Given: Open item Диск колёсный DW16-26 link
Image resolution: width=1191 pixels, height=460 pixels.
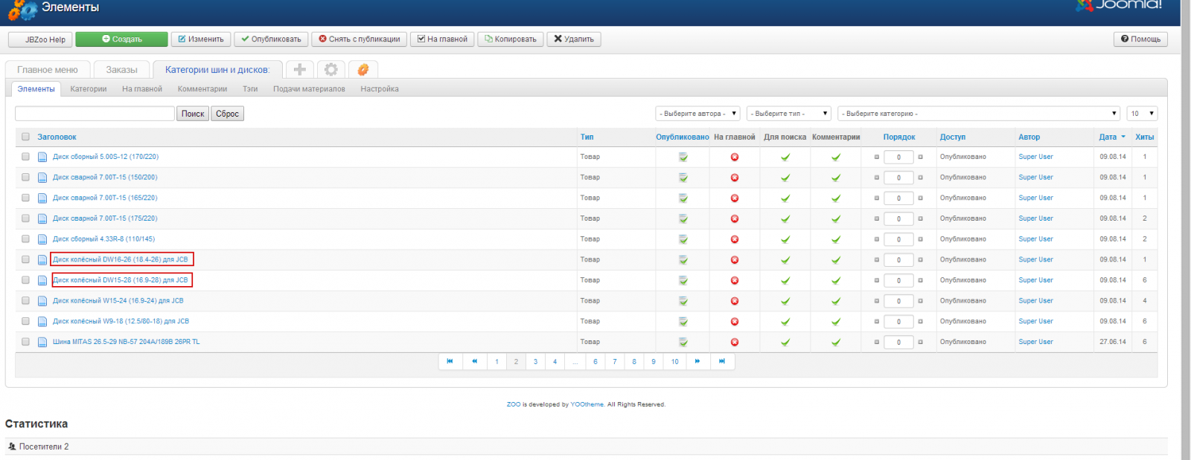Looking at the screenshot, I should [121, 259].
